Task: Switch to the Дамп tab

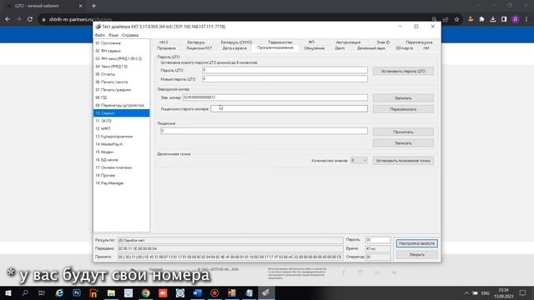Action: tap(340, 48)
